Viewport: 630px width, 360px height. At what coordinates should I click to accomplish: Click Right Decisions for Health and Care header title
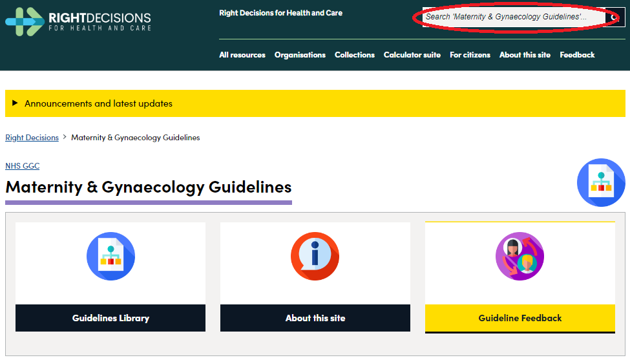coord(280,13)
